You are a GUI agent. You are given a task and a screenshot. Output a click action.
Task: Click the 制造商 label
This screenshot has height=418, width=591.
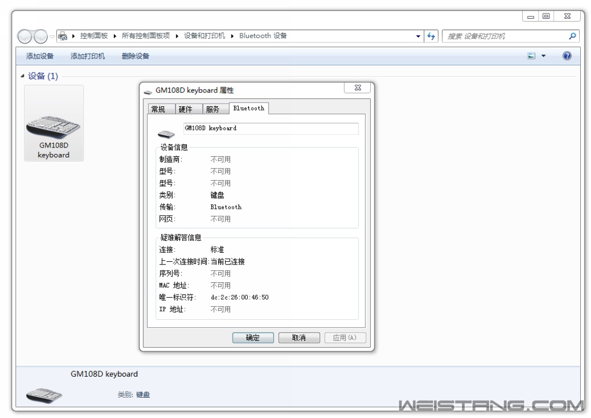click(x=171, y=159)
